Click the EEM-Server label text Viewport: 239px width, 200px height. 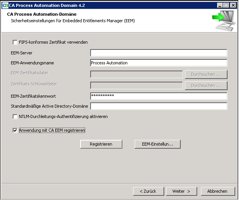point(21,53)
